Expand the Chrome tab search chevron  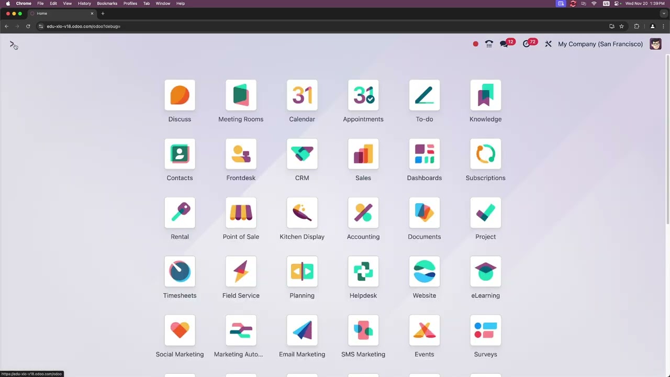[664, 13]
